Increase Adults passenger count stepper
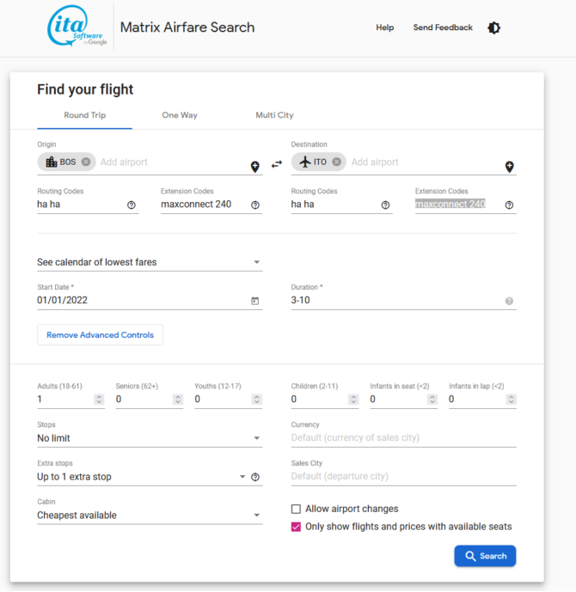The image size is (576, 592). tap(99, 397)
